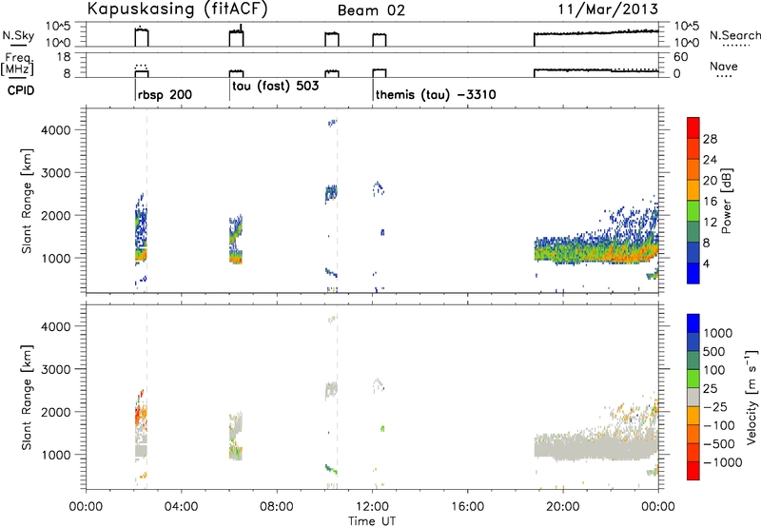Click the 'N.Sky' legend label
This screenshot has height=527, width=761.
(x=18, y=35)
